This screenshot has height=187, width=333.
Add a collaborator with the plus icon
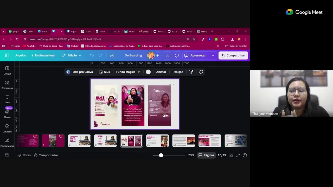pyautogui.click(x=157, y=55)
